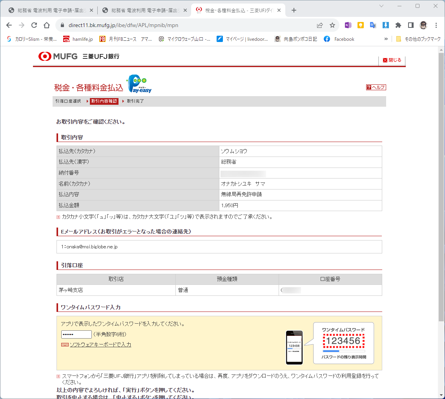Open the Chrome three-dot menu
Image resolution: width=445 pixels, height=399 pixels.
pos(436,25)
